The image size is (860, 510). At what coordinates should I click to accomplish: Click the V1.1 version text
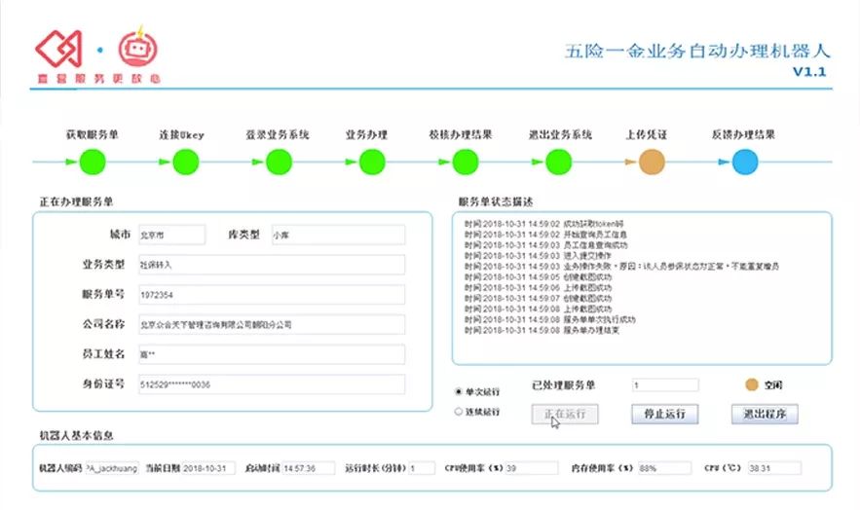[809, 72]
